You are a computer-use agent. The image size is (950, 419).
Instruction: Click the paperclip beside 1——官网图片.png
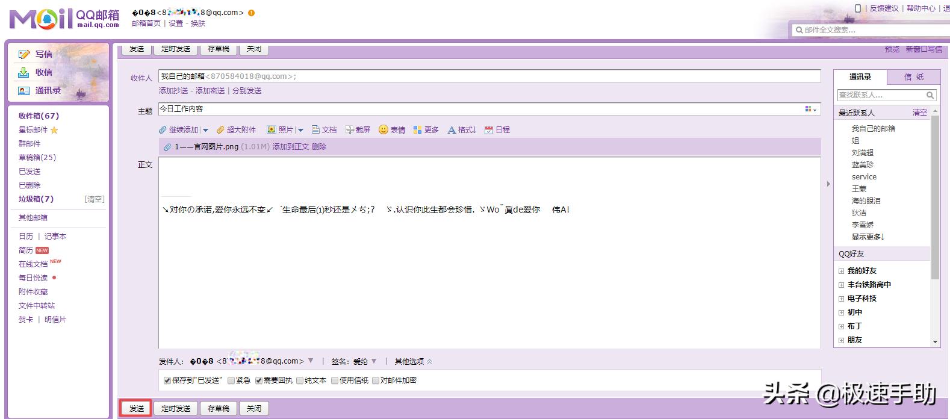click(x=167, y=147)
